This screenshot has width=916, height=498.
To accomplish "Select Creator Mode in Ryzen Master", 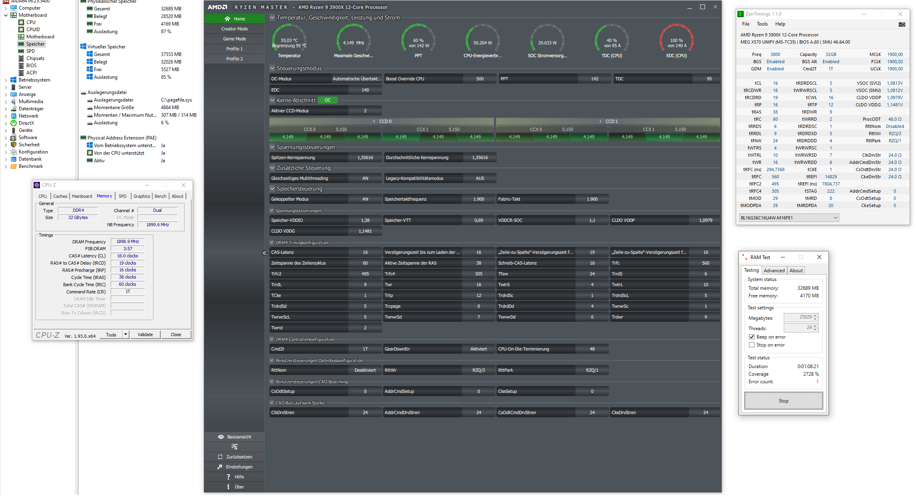I will [235, 29].
